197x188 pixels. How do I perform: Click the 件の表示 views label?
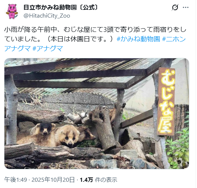click(106, 180)
